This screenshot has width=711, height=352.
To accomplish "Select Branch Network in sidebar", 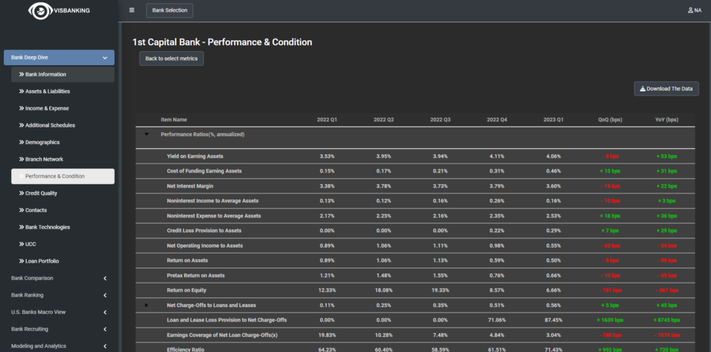I will [x=44, y=159].
